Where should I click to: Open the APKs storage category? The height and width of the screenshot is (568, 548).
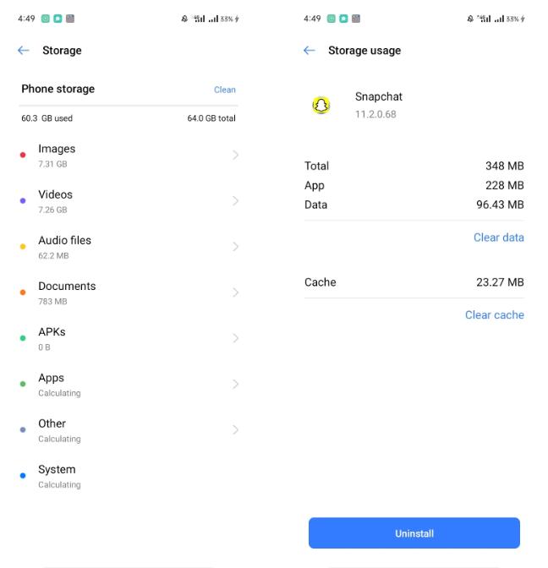(x=129, y=338)
